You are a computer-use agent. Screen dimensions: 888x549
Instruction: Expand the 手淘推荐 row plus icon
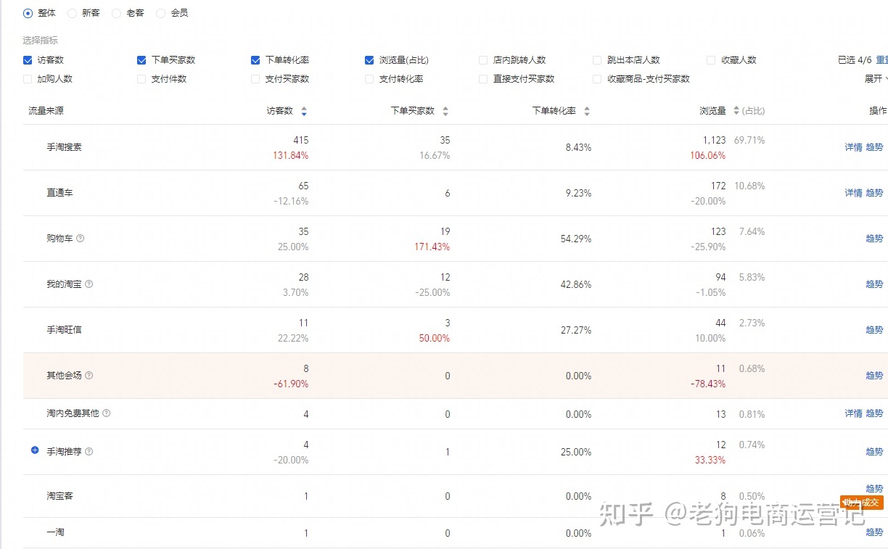coord(35,450)
